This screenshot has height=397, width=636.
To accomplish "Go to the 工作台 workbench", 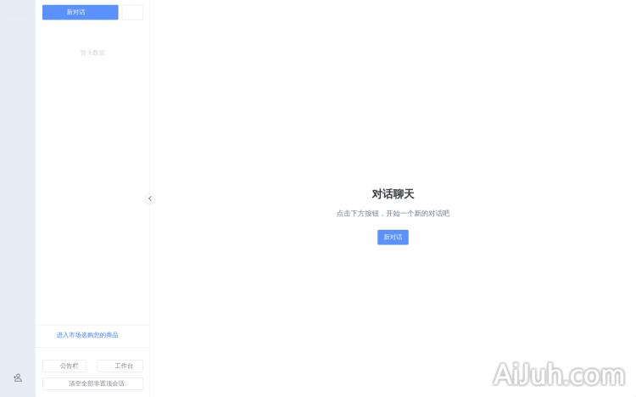I will 120,366.
